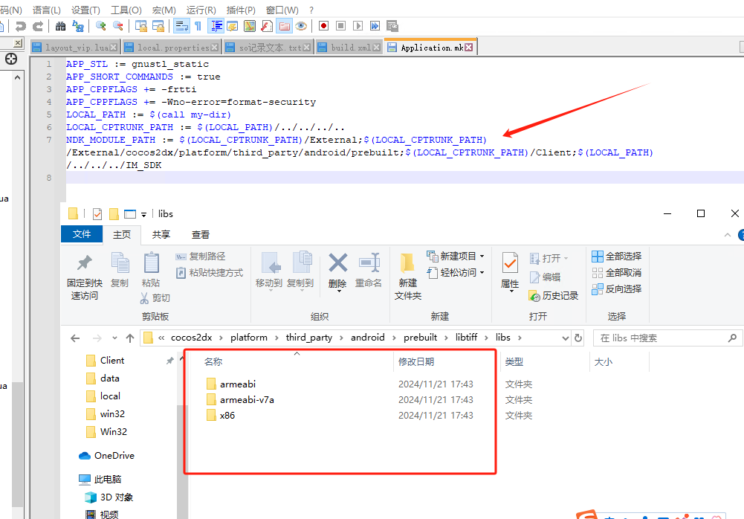Click 固定到快速访问 pin button
The width and height of the screenshot is (744, 519).
tap(85, 277)
